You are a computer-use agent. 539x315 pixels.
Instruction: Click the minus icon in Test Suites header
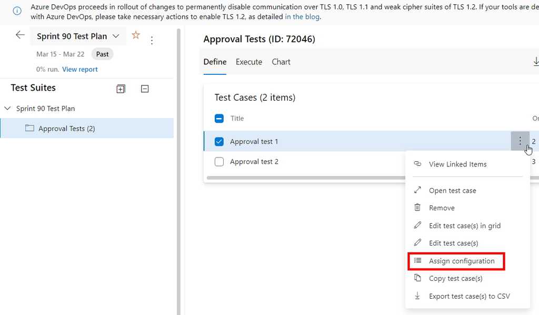144,88
